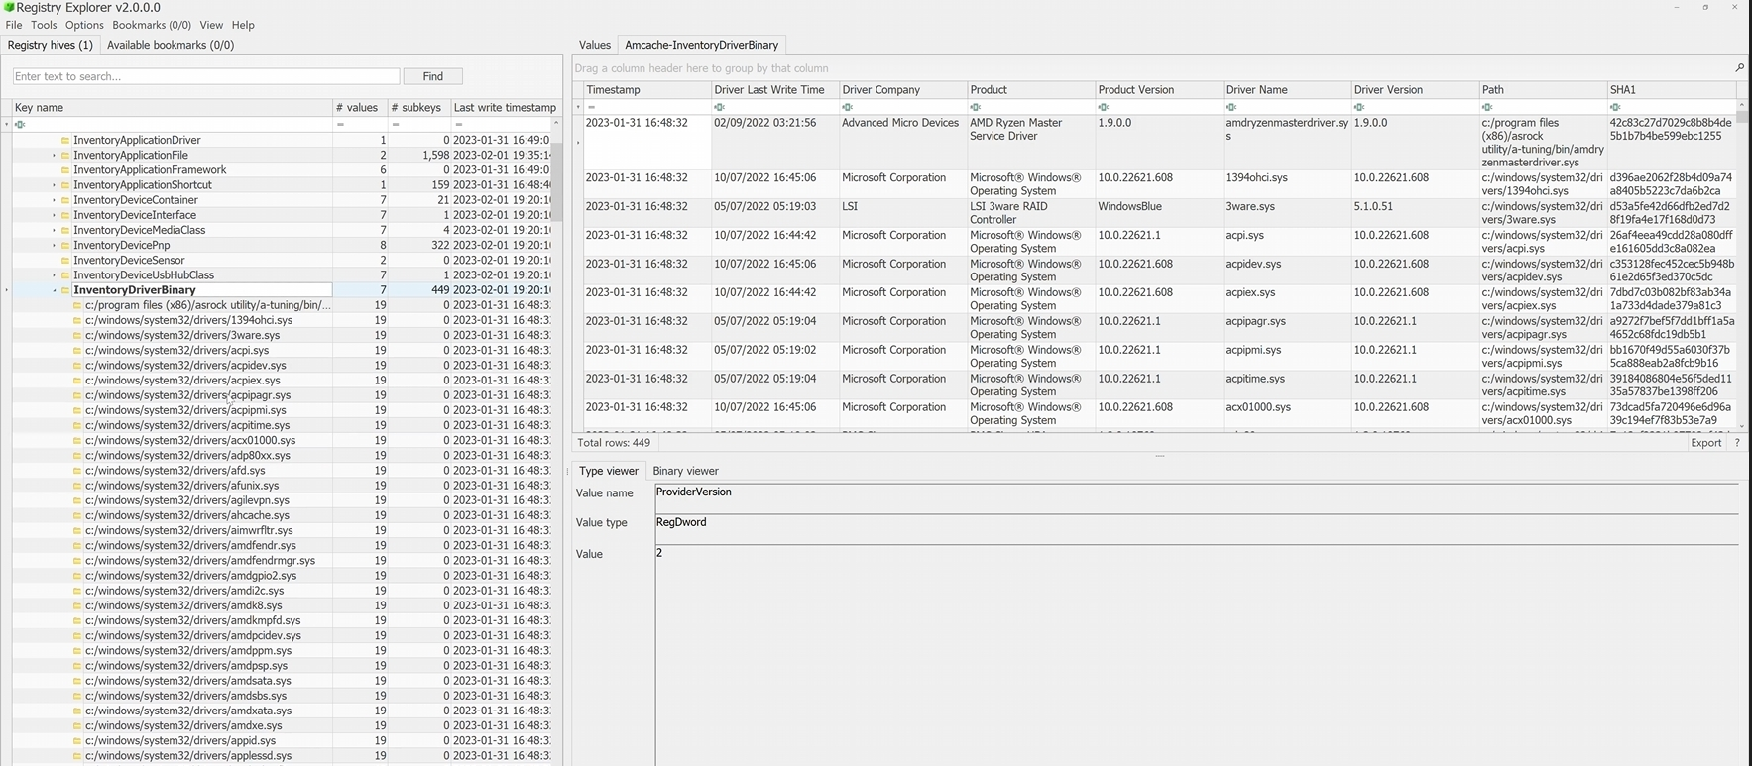Click the InventoryDevicePnp folder icon
Image resolution: width=1752 pixels, height=766 pixels.
[65, 245]
